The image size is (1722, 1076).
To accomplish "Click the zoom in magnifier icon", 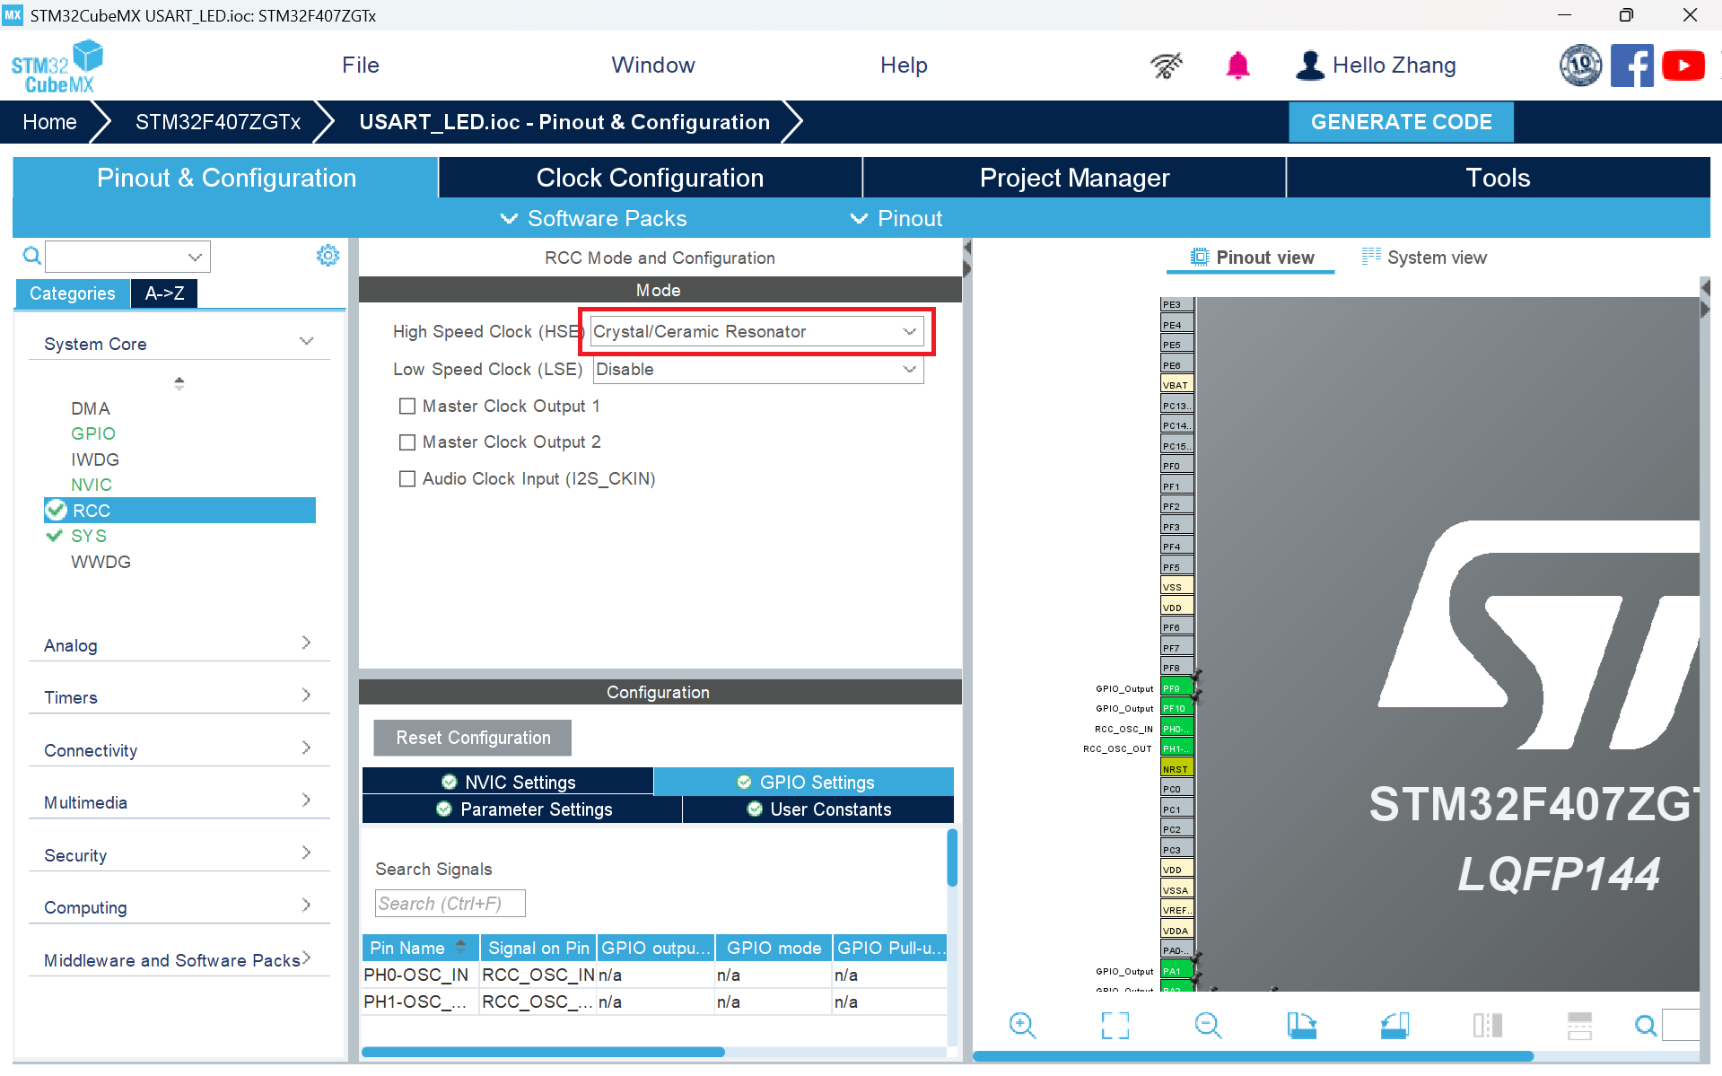I will point(1022,1025).
